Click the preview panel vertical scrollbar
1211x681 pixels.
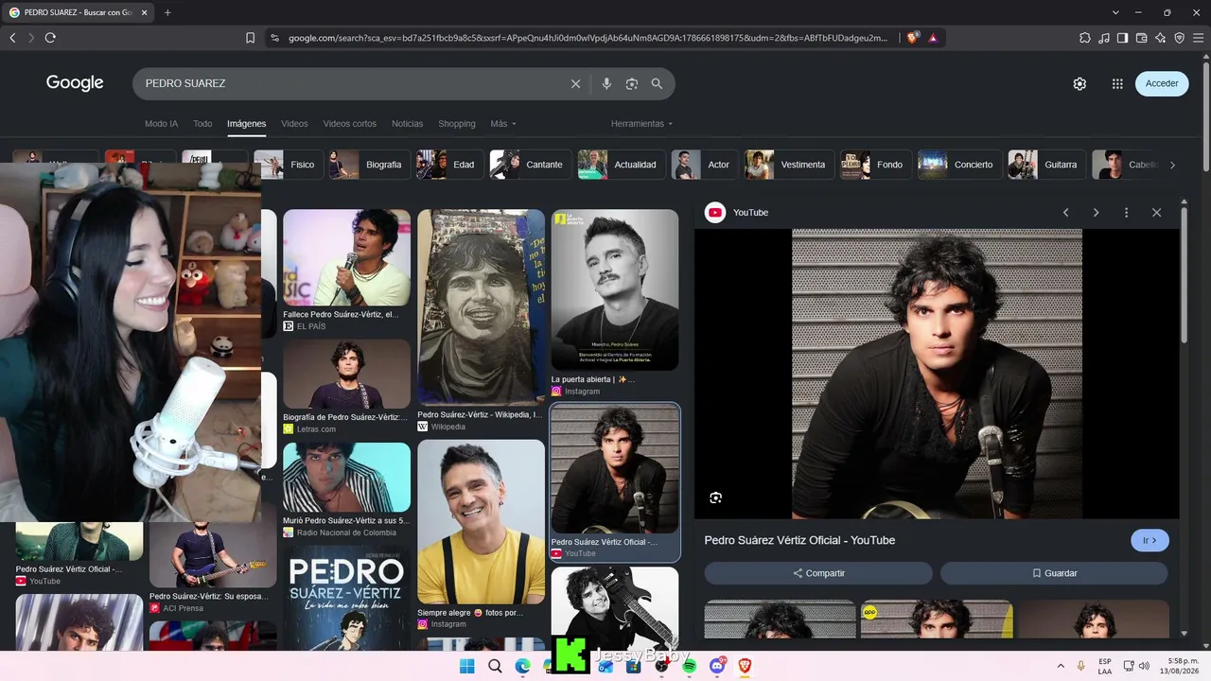[1184, 274]
